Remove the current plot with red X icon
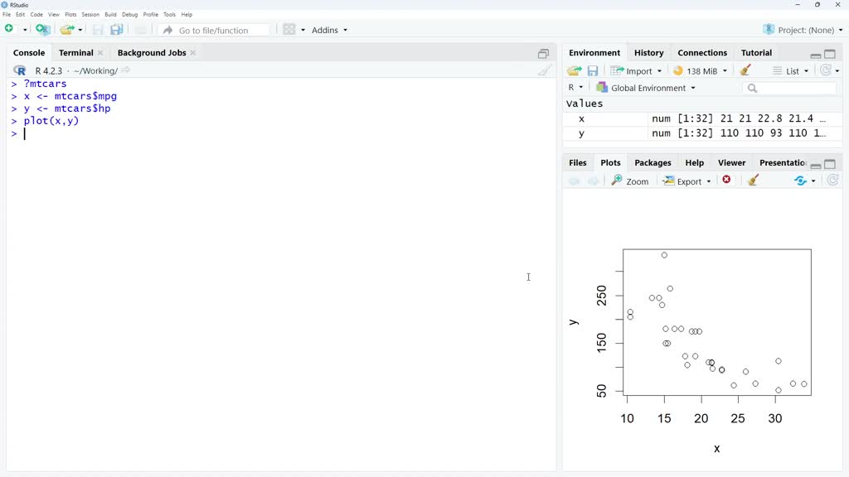849x477 pixels. pyautogui.click(x=727, y=180)
